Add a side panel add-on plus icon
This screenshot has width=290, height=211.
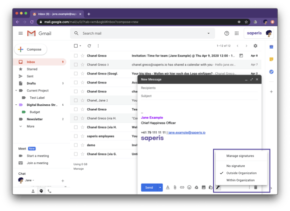pos(272,91)
